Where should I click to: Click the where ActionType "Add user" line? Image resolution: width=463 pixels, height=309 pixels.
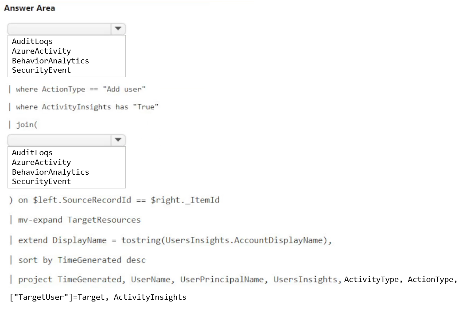[81, 89]
